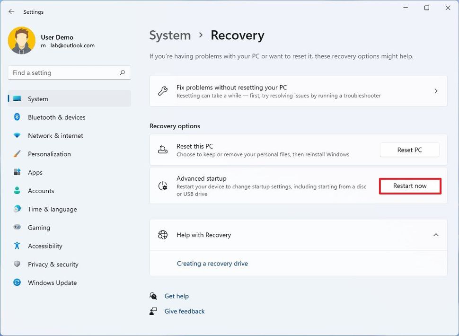
Task: Click the back arrow
Action: click(11, 11)
